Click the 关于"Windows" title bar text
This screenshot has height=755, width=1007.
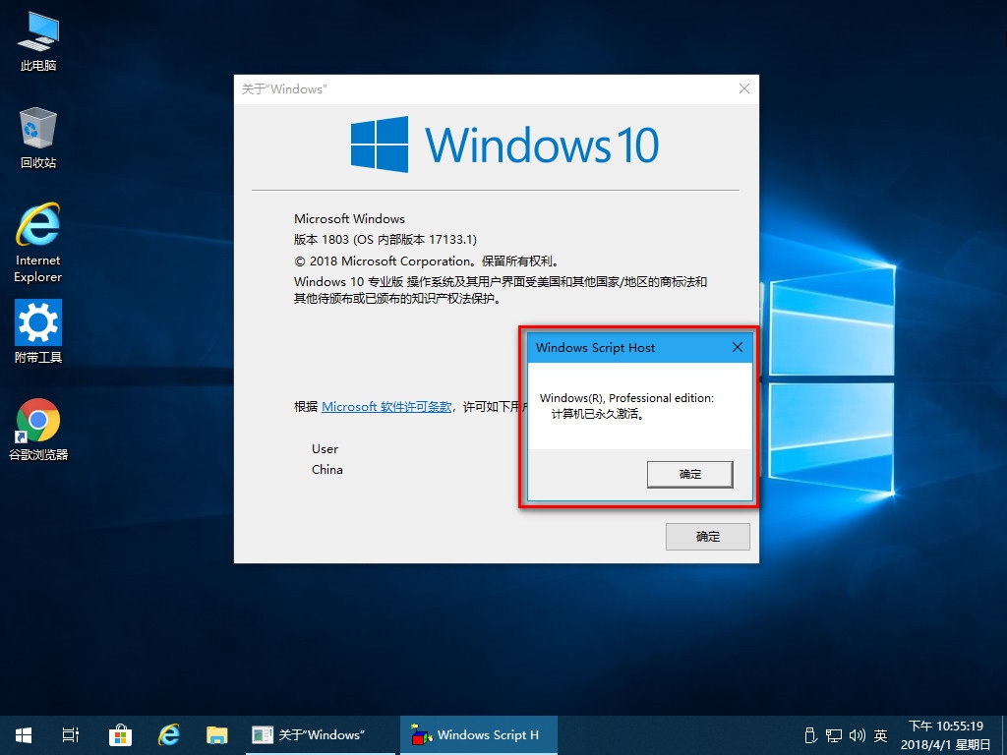[284, 89]
